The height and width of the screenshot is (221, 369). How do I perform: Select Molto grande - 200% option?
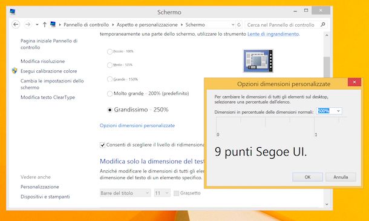[109, 94]
